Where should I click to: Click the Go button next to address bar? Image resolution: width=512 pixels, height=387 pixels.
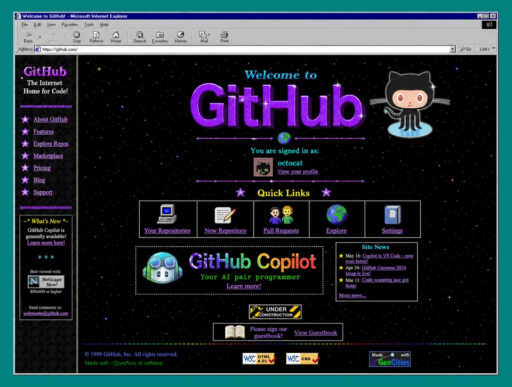[466, 49]
